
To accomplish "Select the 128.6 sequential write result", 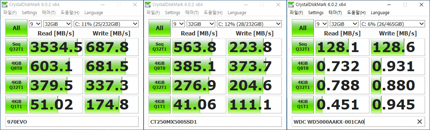I will [x=398, y=47].
